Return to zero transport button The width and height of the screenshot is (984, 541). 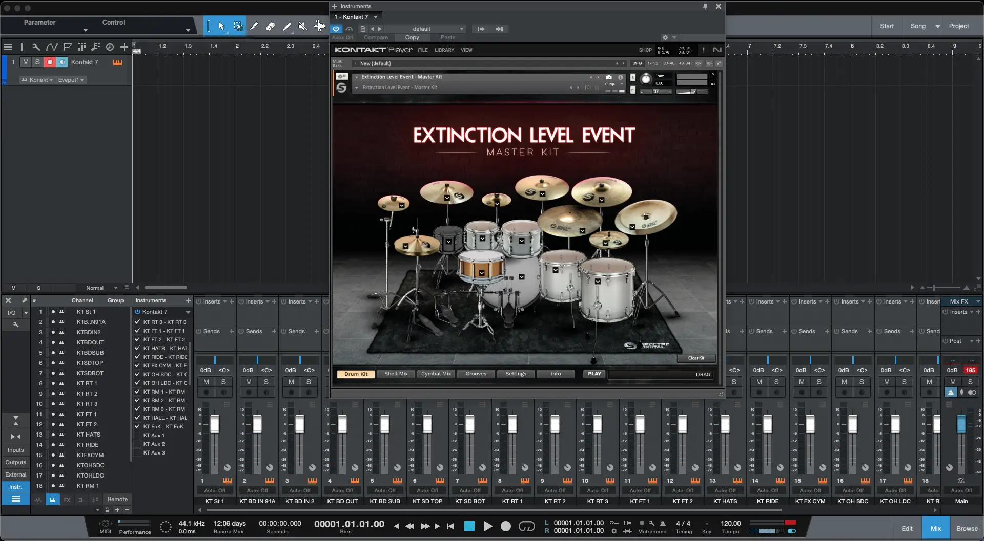[x=450, y=526]
